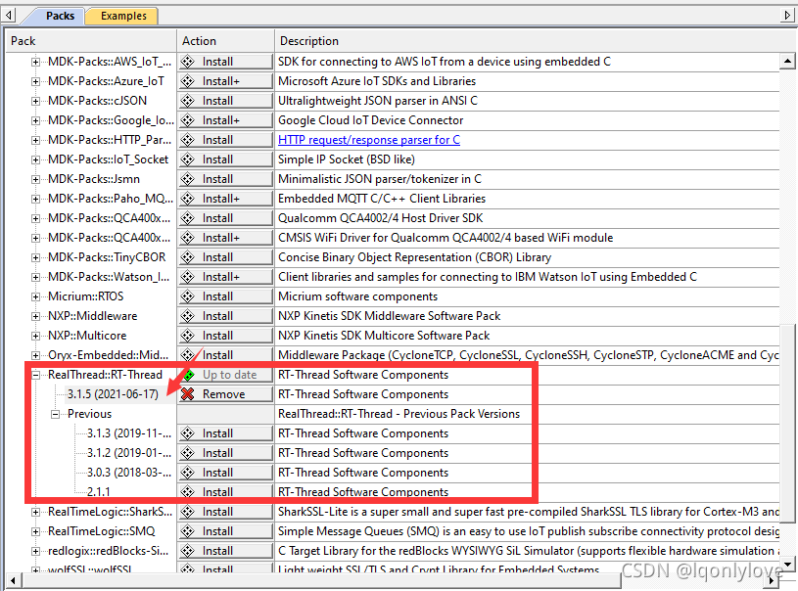This screenshot has height=591, width=798.
Task: Click 'Simple IP Socket (BSD like)' description
Action: (347, 159)
